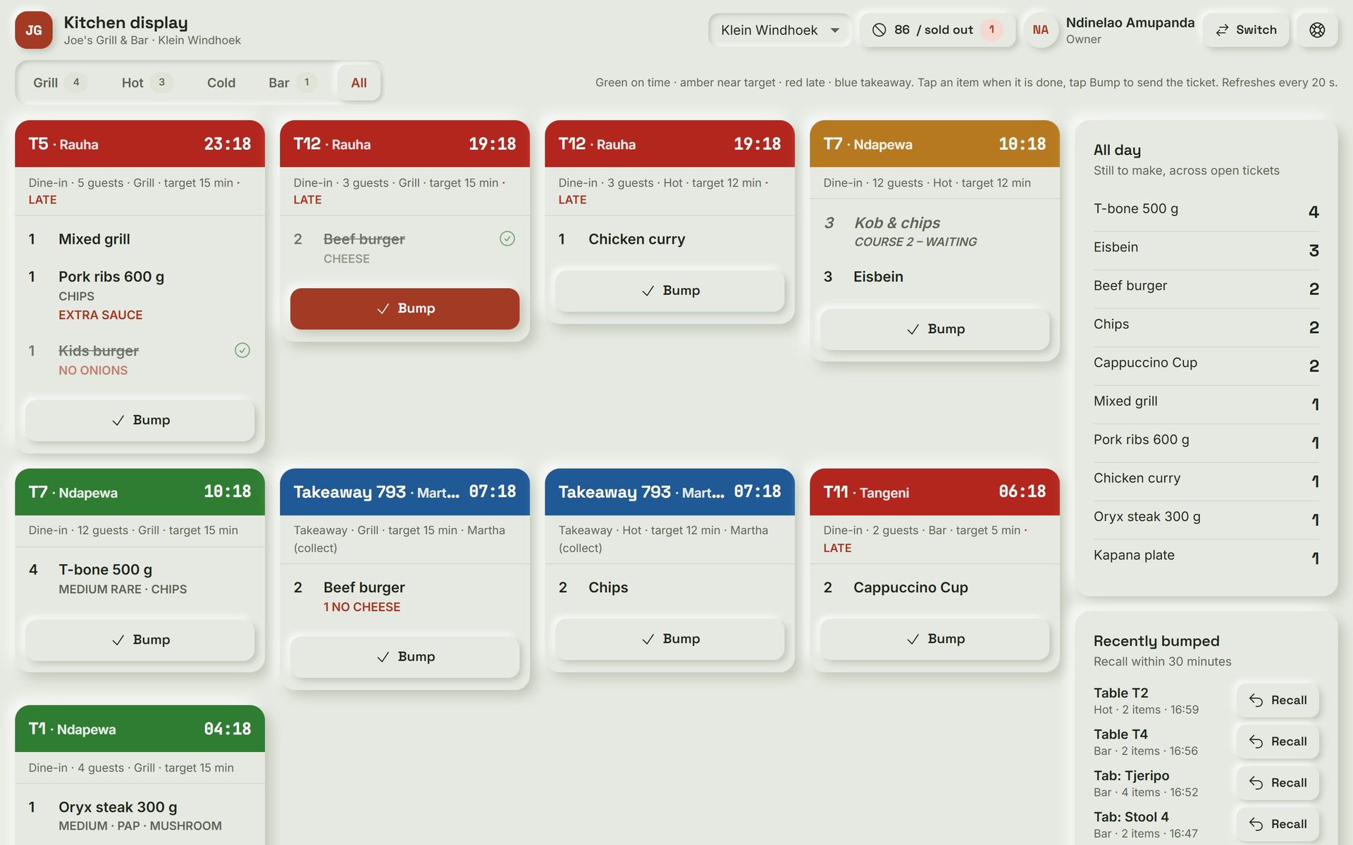Bump the T11 Tangeni bar ticket
1353x845 pixels.
coord(934,639)
